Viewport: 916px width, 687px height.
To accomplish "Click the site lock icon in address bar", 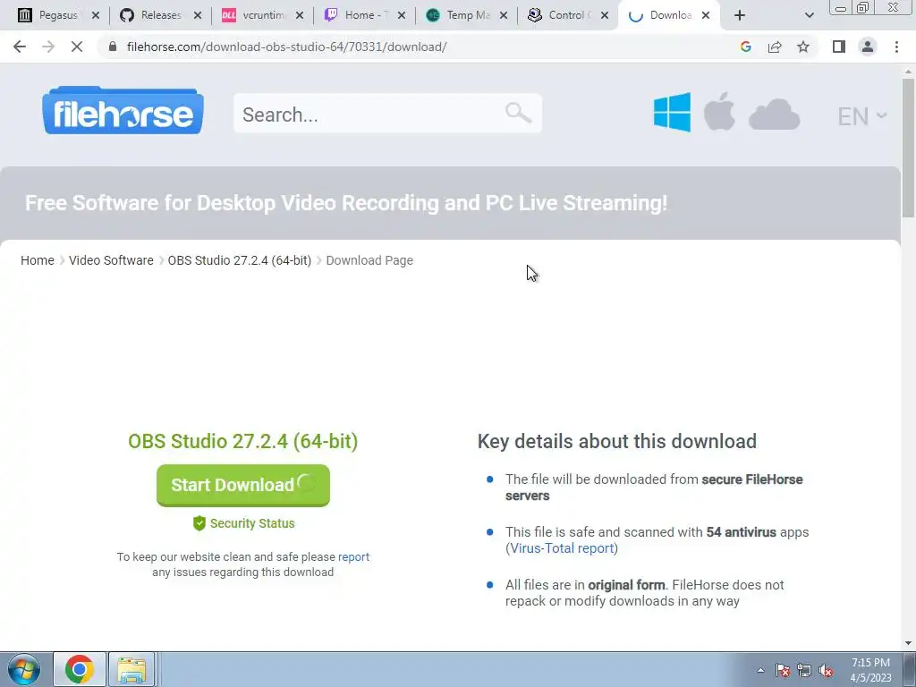I will [113, 47].
